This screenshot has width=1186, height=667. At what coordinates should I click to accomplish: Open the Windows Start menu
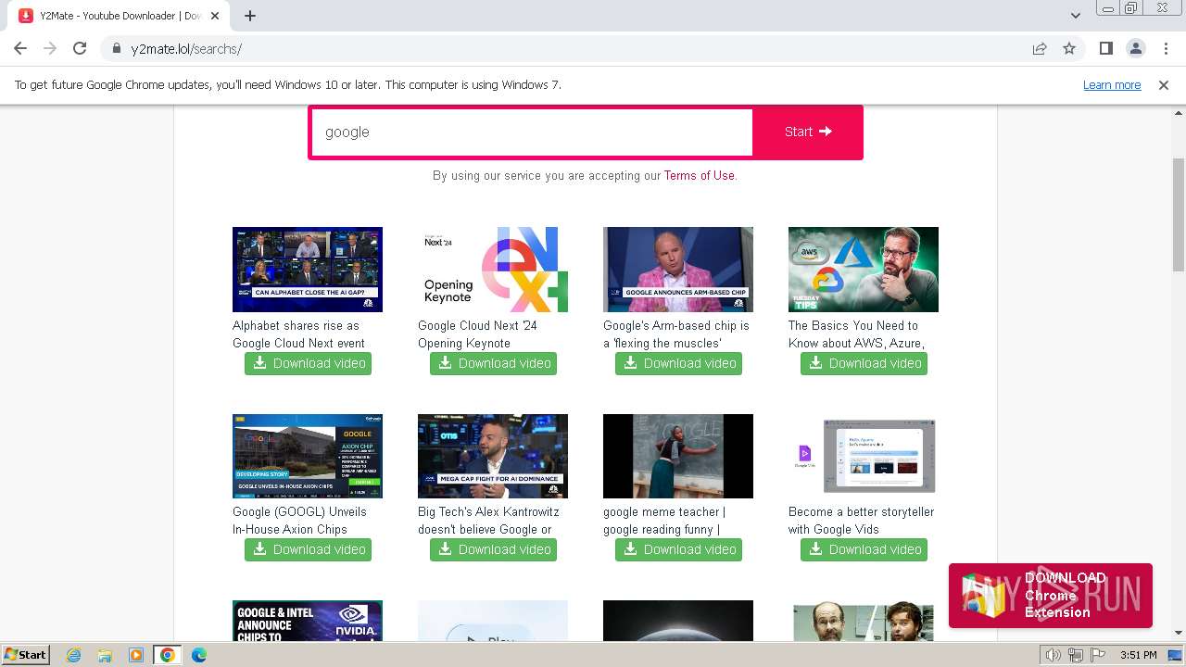(25, 654)
